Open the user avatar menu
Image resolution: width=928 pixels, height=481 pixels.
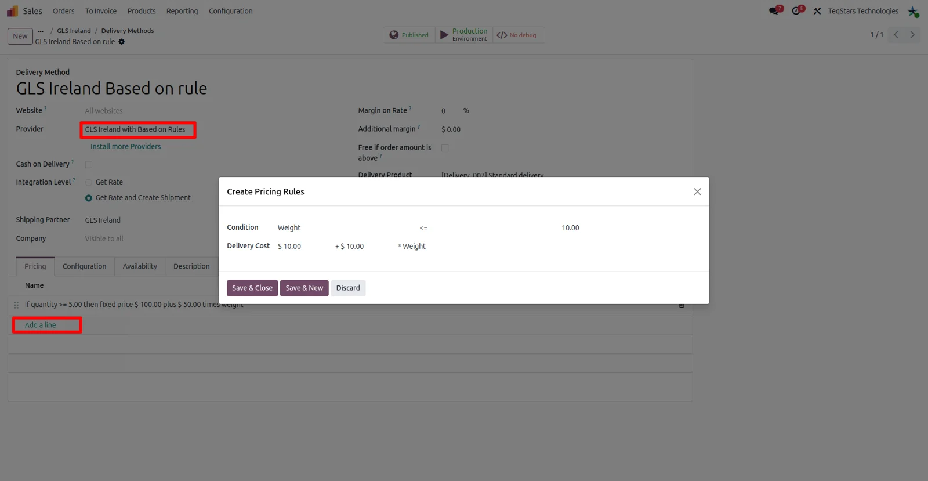point(913,12)
